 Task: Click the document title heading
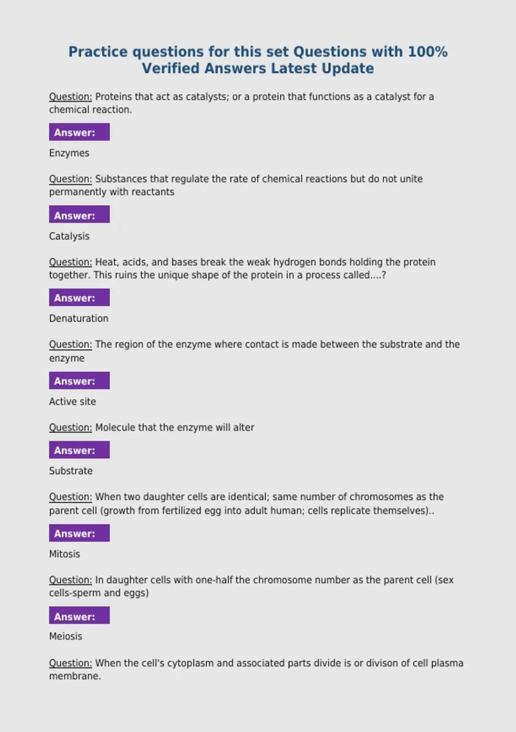[258, 60]
